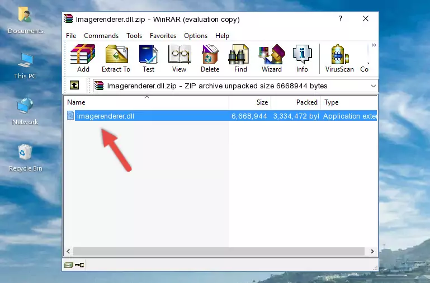Select the Documents desktop icon

26,21
